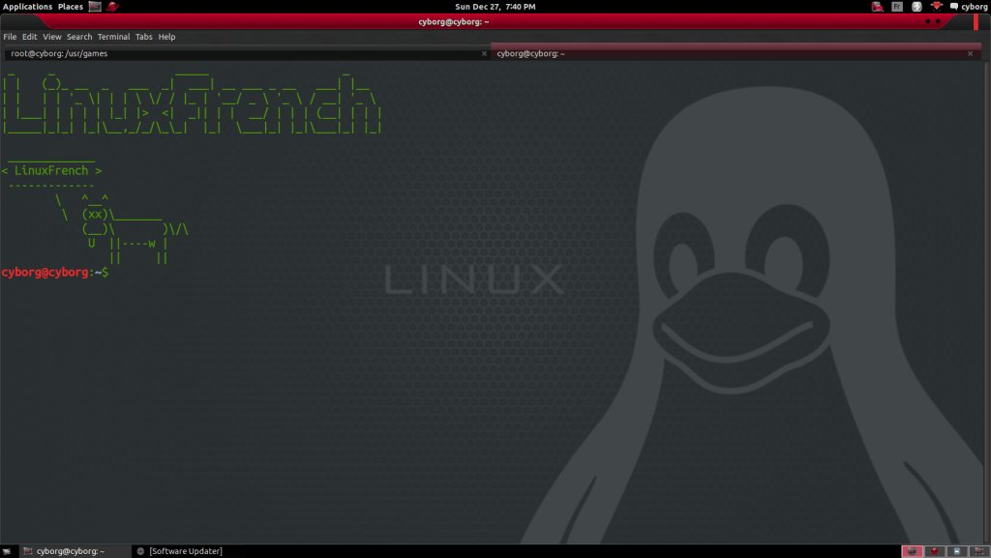This screenshot has height=558, width=991.
Task: Open Software Updater from the taskbar
Action: click(x=180, y=551)
